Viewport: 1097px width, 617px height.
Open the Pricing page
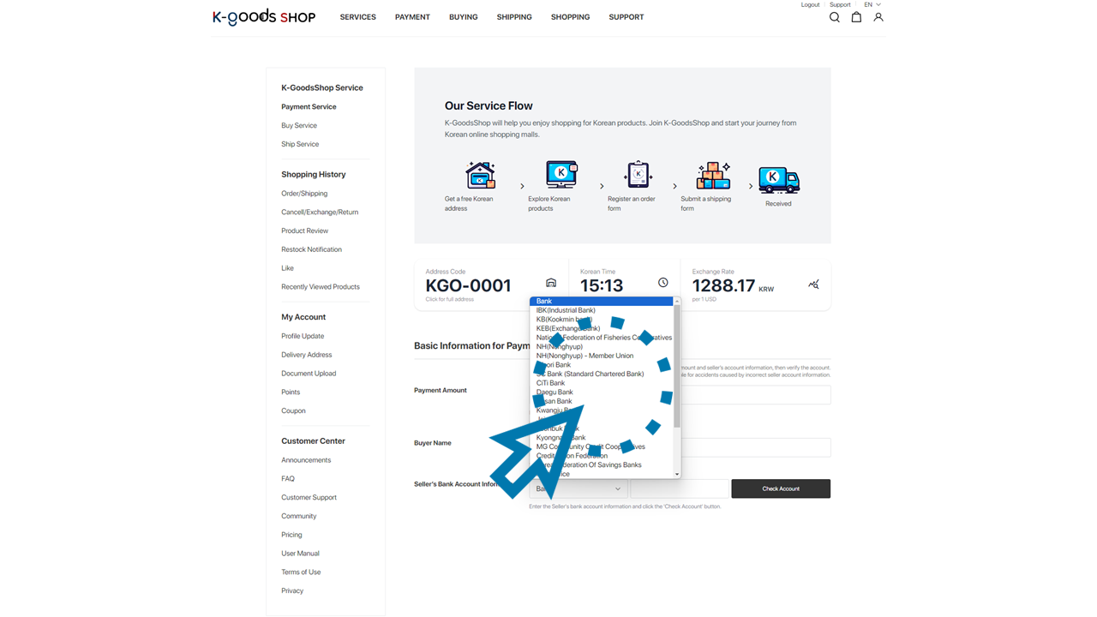coord(291,535)
